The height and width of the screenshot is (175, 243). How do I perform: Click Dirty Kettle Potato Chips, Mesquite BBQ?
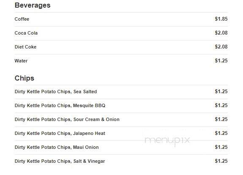tap(60, 105)
